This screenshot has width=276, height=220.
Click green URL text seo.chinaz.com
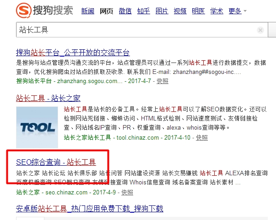click(66, 192)
